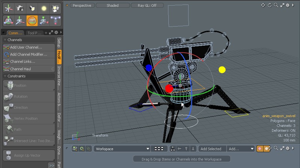Select the Modif... vertical tab

pyautogui.click(x=59, y=57)
